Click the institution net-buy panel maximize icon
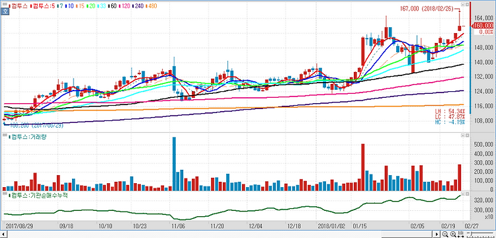Viewport: 496px width, 238px height. (x=463, y=194)
